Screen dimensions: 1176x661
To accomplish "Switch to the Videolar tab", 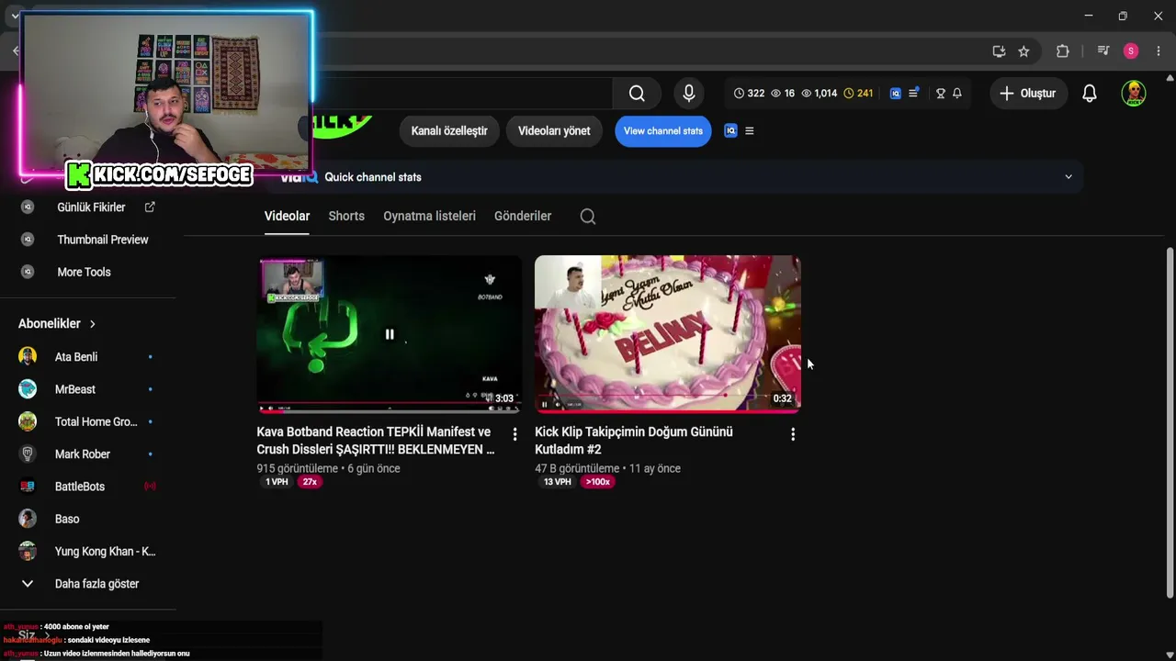I will tap(287, 217).
